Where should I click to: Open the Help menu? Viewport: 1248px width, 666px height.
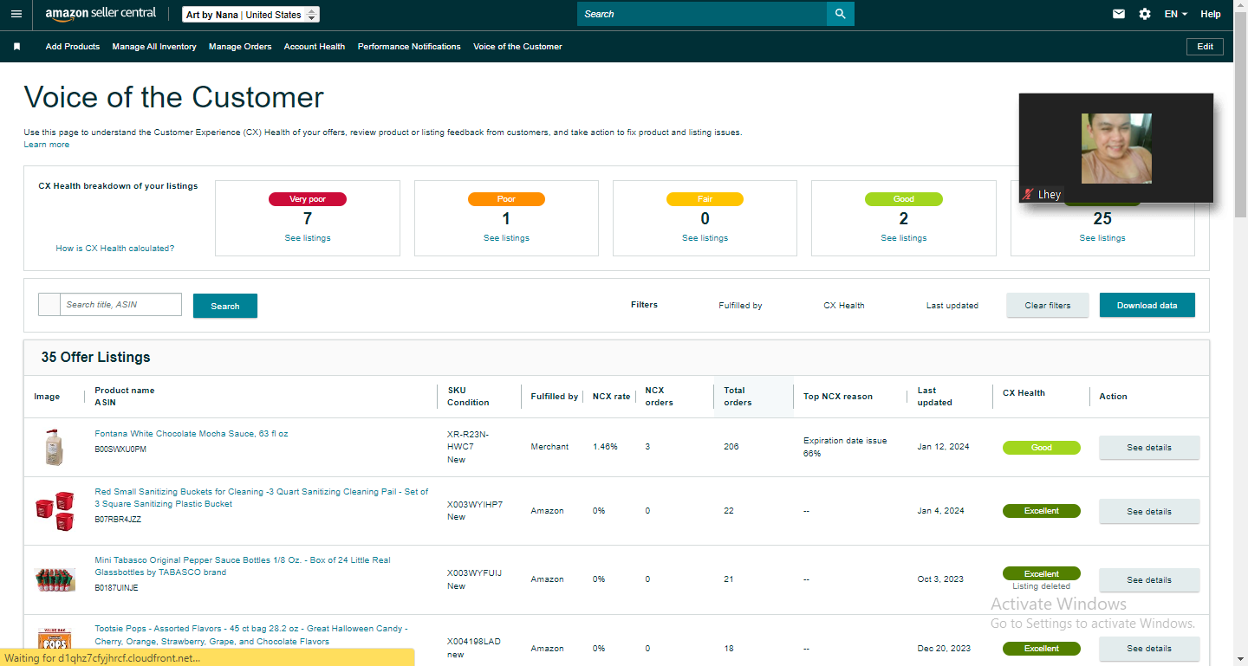coord(1211,14)
